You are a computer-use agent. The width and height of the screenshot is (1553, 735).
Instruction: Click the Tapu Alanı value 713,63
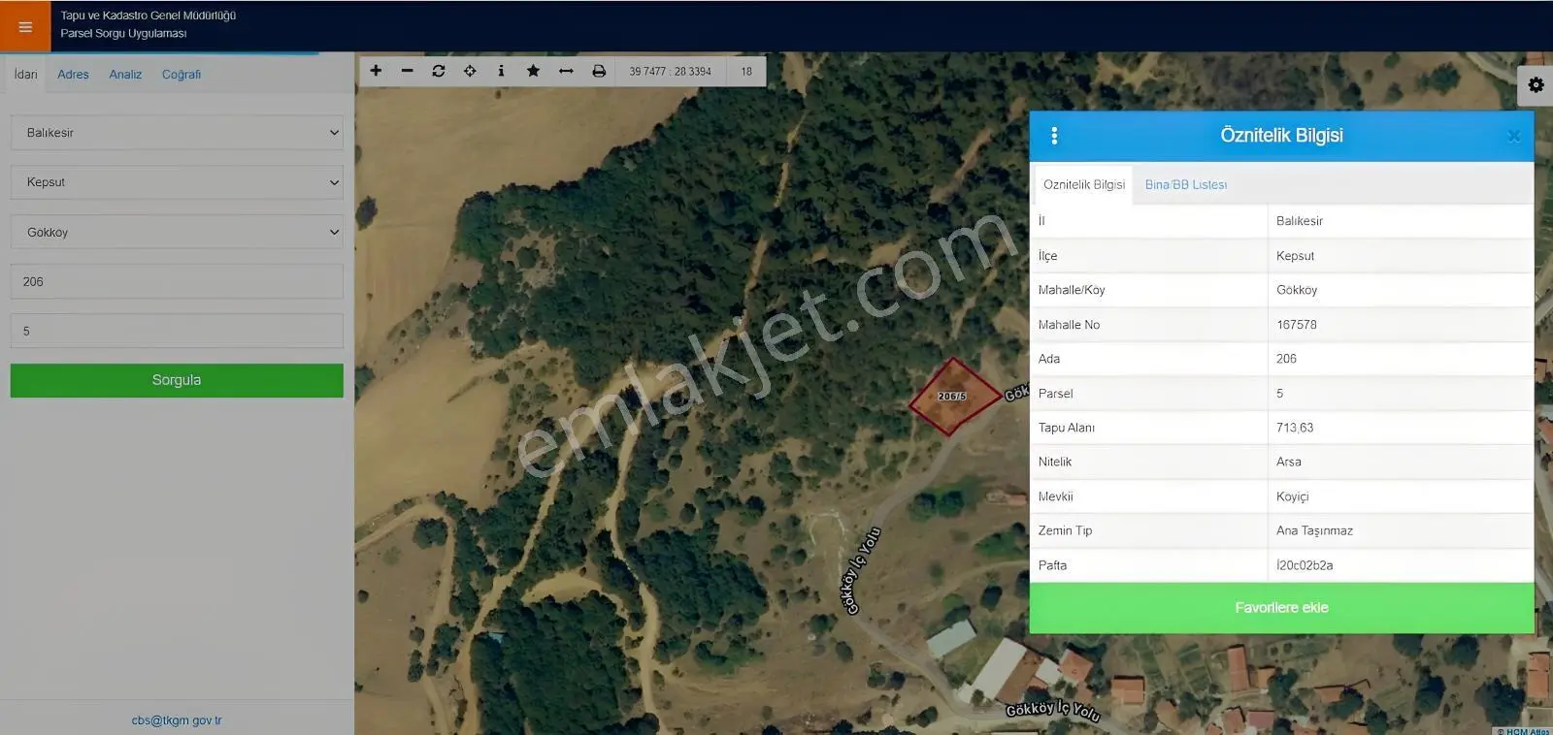tap(1295, 428)
